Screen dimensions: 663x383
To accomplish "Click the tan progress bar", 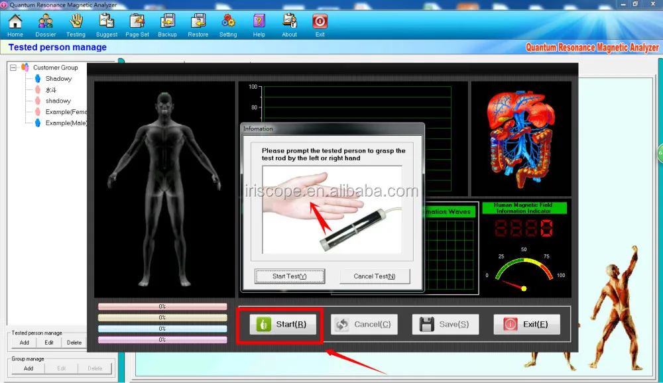I will click(x=162, y=317).
